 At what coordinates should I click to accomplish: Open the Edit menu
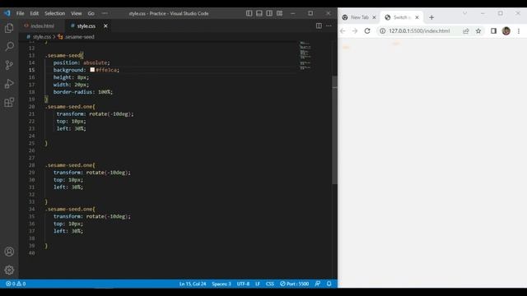click(35, 13)
